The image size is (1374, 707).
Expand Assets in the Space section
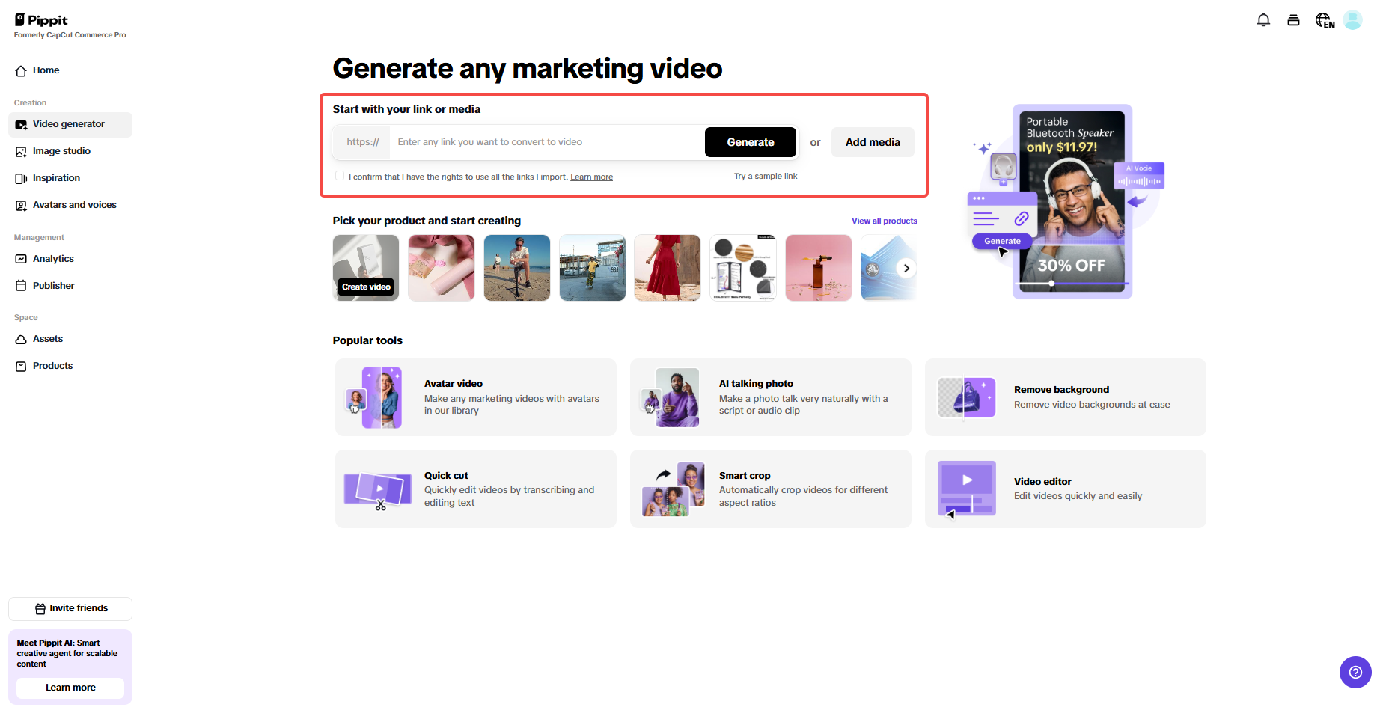click(x=48, y=339)
